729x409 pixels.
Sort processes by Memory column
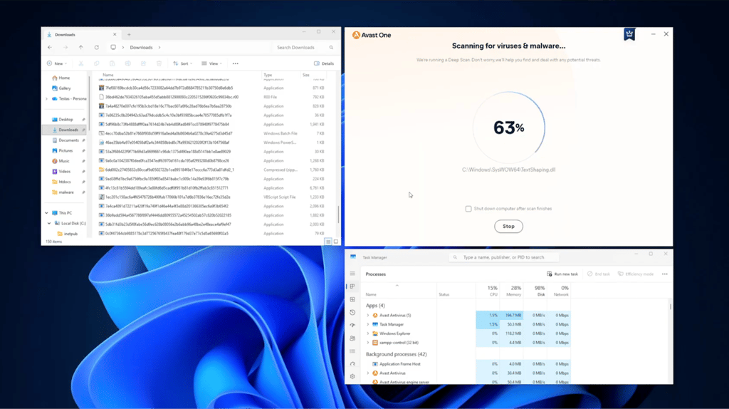point(511,291)
